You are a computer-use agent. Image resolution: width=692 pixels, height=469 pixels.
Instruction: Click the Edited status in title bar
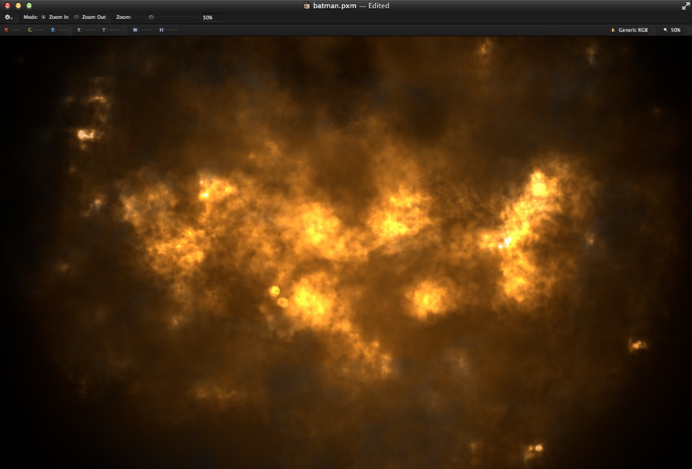point(378,5)
